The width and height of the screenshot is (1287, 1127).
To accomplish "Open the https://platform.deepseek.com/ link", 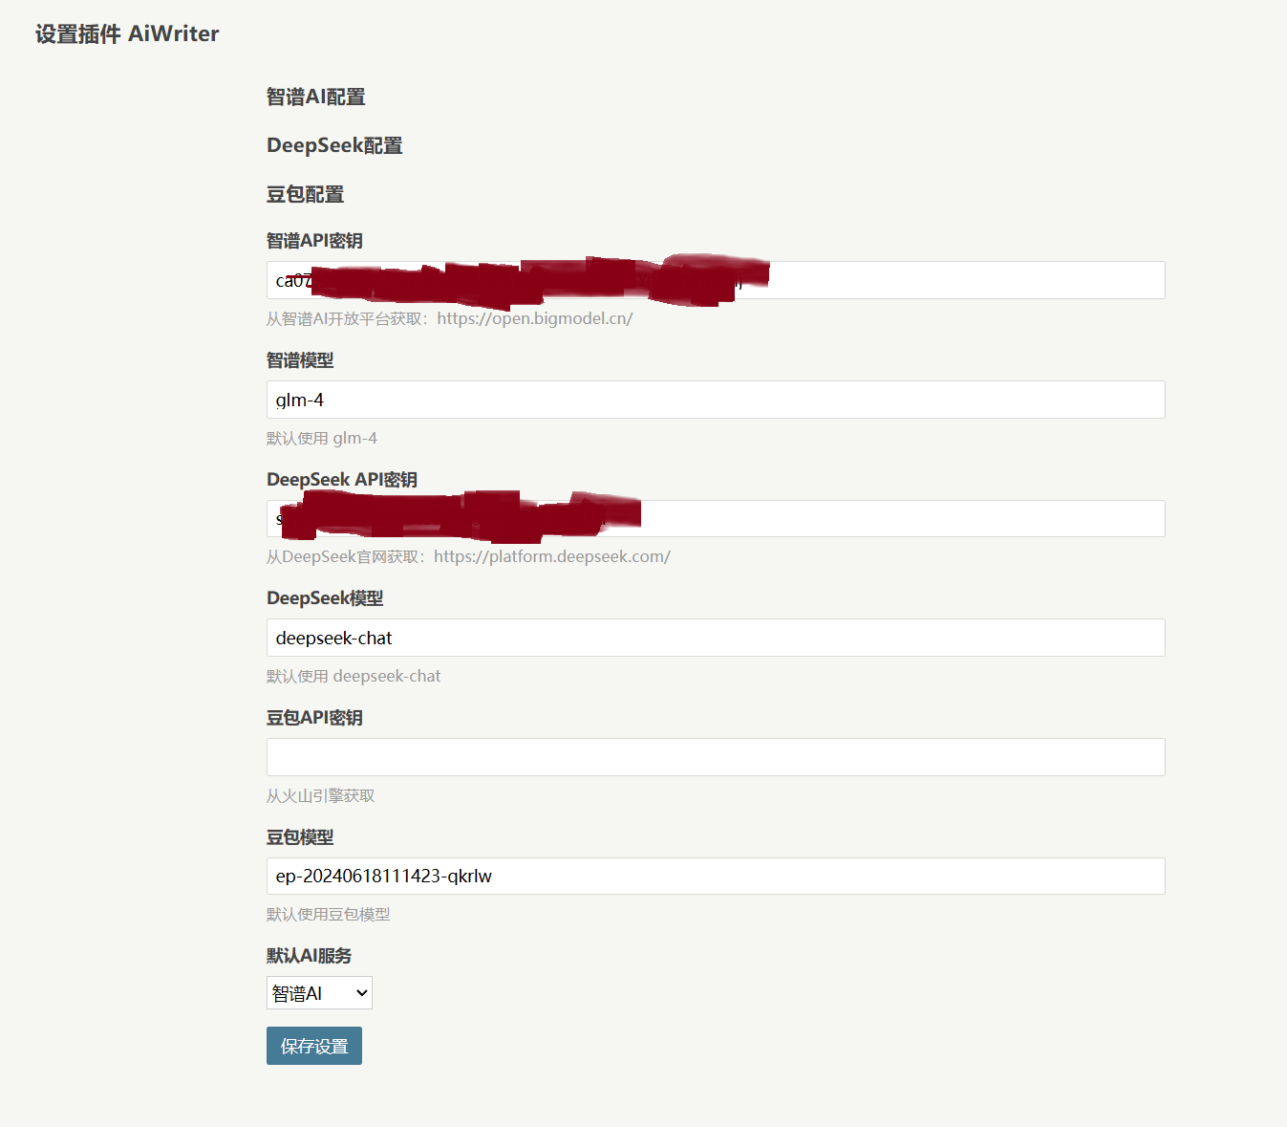I will pyautogui.click(x=551, y=555).
